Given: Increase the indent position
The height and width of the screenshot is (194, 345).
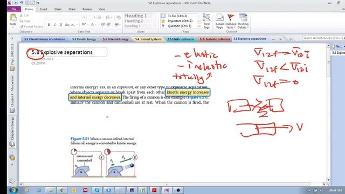Looking at the screenshot, I should [x=109, y=25].
